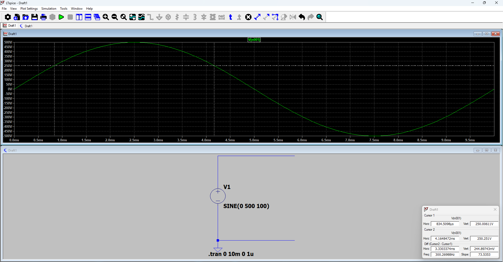Click the zoom to fit magnifier icon
This screenshot has height=262, width=503.
tap(124, 17)
